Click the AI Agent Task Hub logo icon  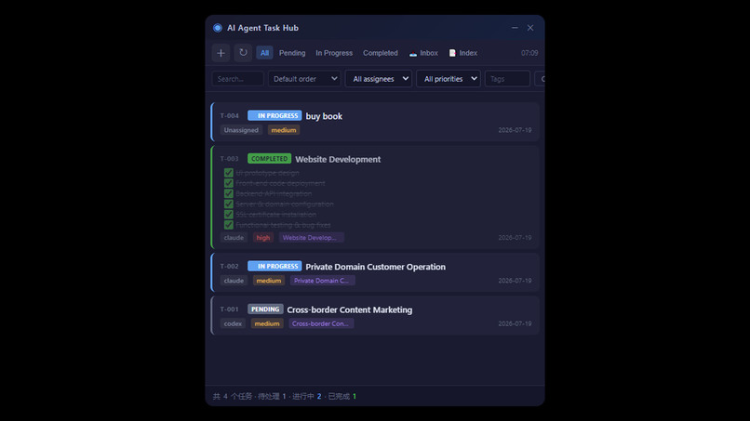click(x=218, y=28)
